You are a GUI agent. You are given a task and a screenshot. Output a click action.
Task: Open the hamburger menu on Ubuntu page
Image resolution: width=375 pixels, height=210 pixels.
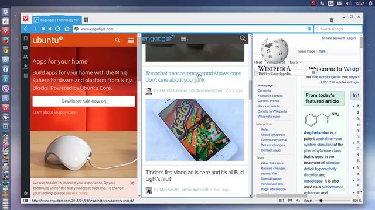click(x=131, y=40)
